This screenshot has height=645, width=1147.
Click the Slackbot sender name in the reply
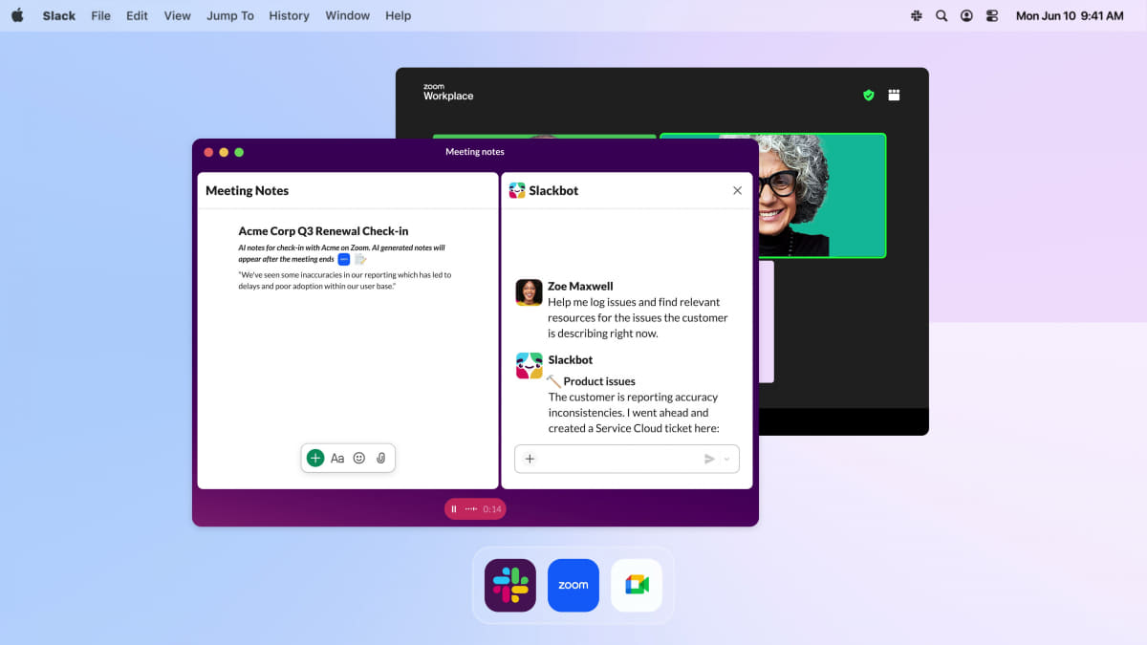[x=571, y=359]
